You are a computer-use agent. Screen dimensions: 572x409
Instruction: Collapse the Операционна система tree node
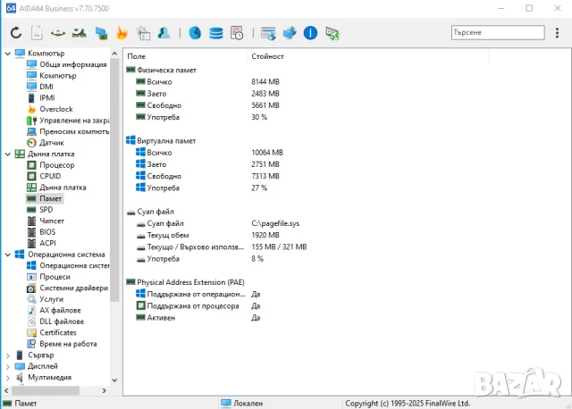pos(8,255)
